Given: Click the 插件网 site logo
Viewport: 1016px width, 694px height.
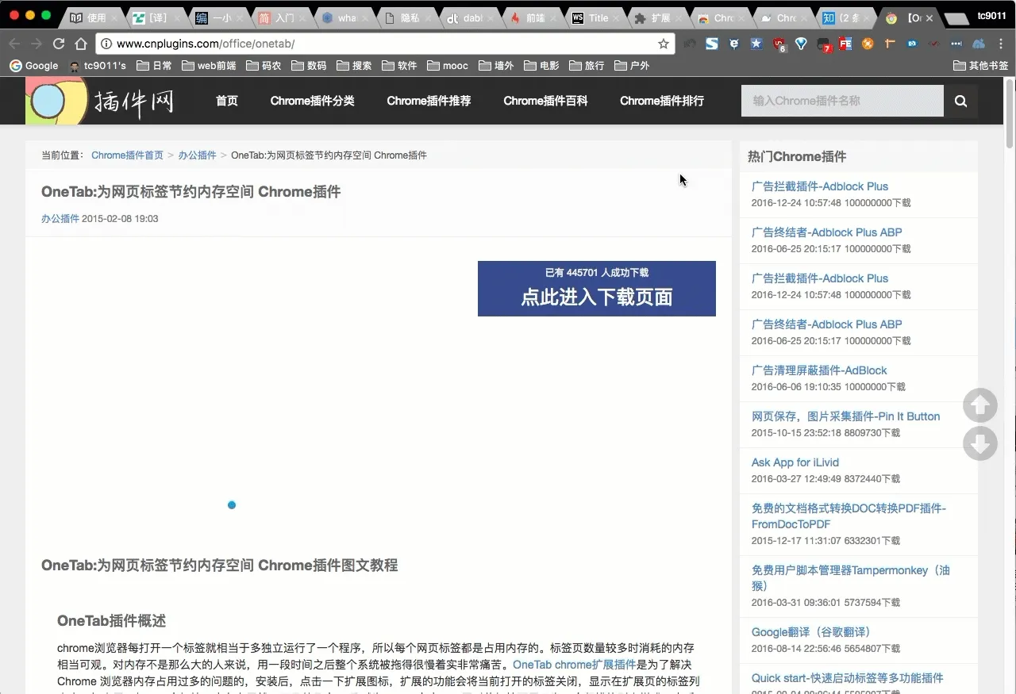Looking at the screenshot, I should [x=100, y=101].
